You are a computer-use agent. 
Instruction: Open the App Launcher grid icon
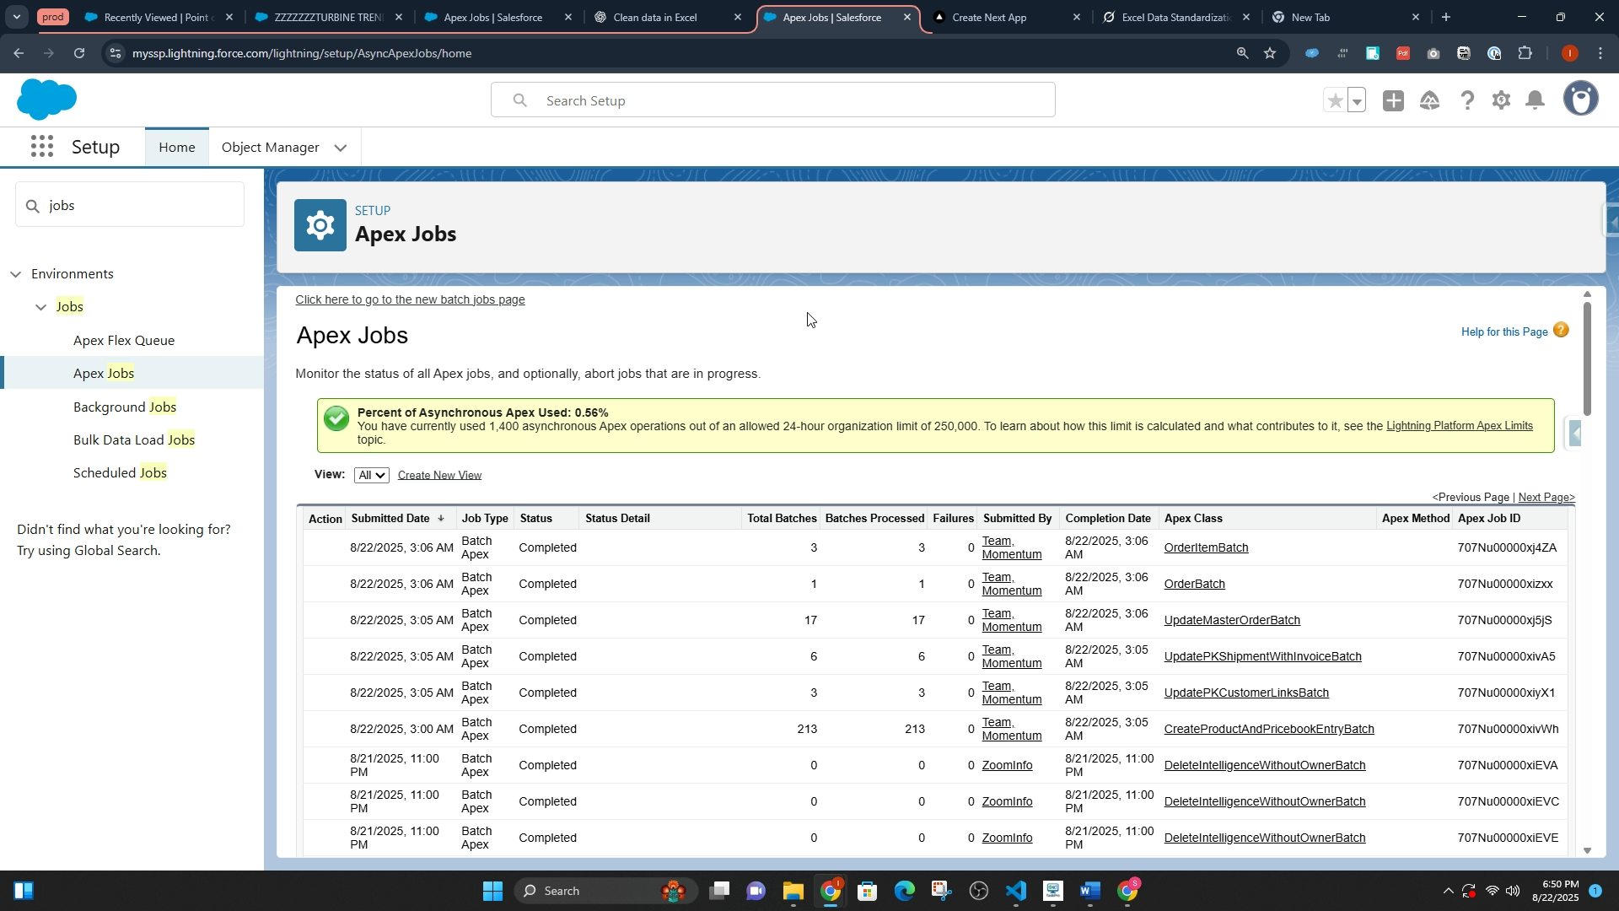coord(42,147)
